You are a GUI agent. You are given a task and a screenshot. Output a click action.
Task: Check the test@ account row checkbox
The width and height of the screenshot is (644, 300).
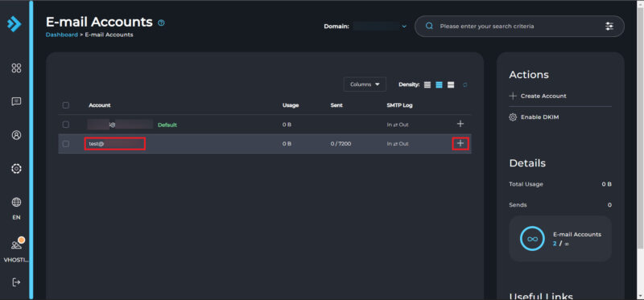(x=66, y=144)
